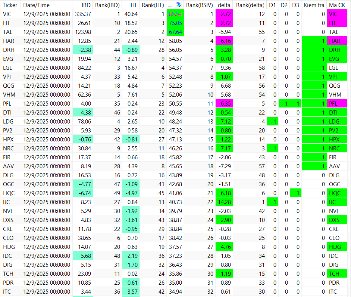The image size is (351, 297).
Task: Click the magenta 6.35 delta for PFL
Action: pyautogui.click(x=224, y=104)
